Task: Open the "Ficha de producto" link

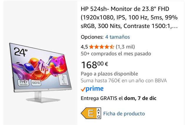Action: pyautogui.click(x=124, y=114)
